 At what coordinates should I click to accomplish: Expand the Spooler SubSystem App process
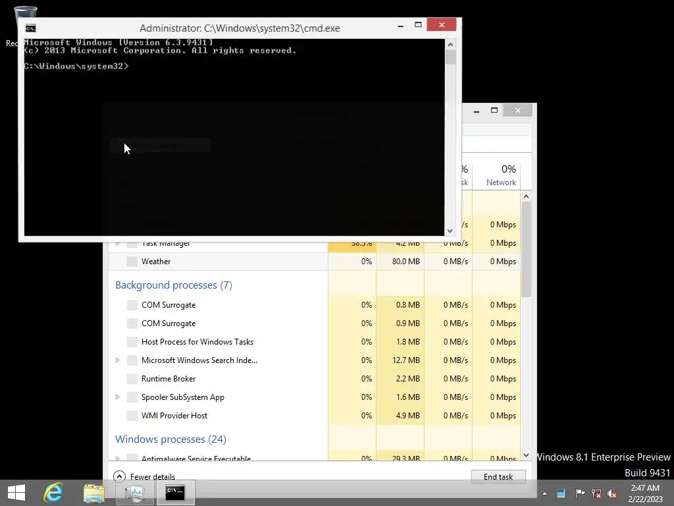coord(117,397)
